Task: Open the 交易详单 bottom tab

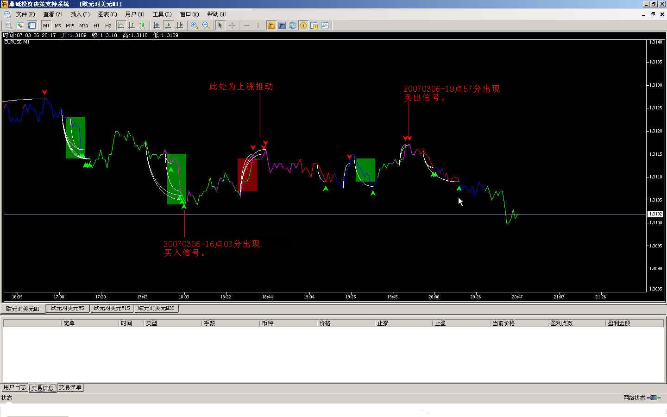Action: (x=70, y=387)
